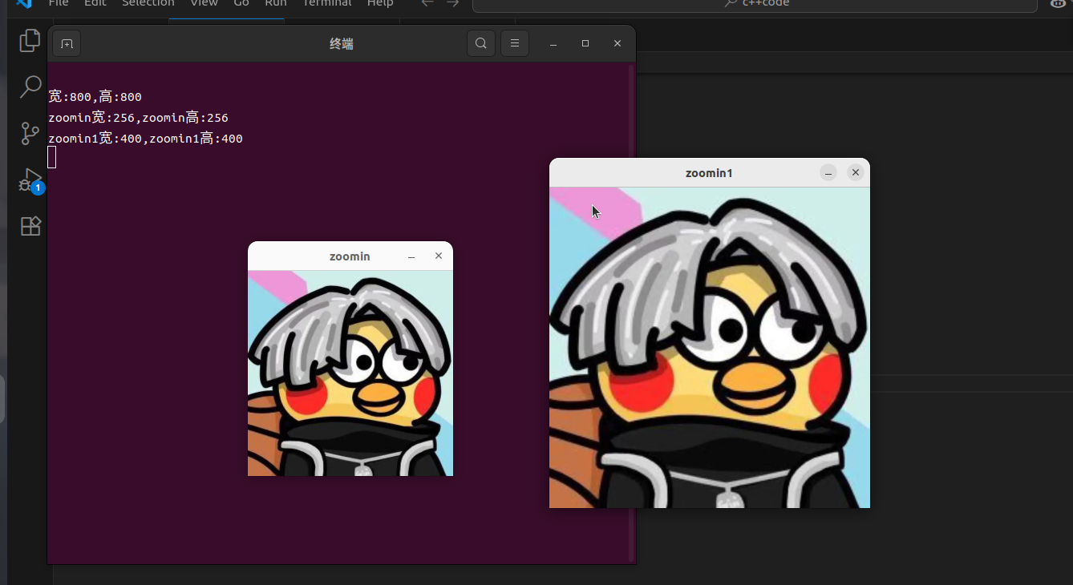Open the Terminal menu in VS Code
The height and width of the screenshot is (585, 1073).
pos(326,3)
